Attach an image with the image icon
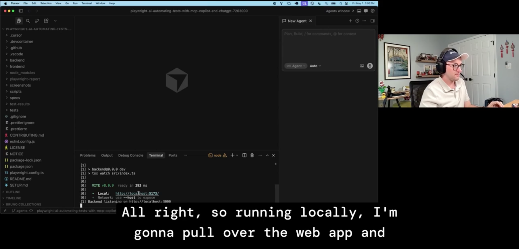 tap(362, 66)
